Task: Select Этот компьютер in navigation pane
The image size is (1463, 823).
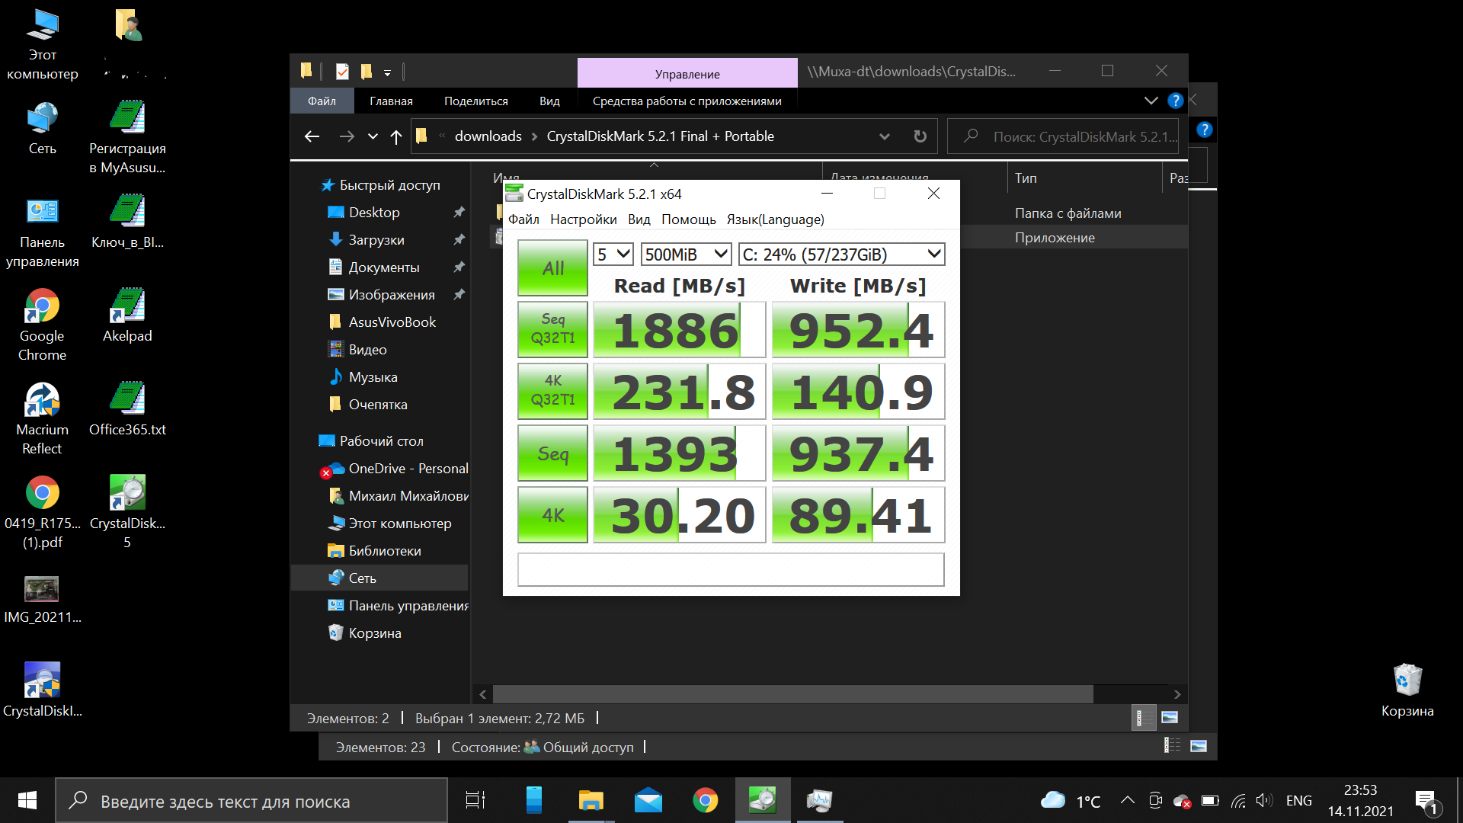Action: tap(399, 524)
